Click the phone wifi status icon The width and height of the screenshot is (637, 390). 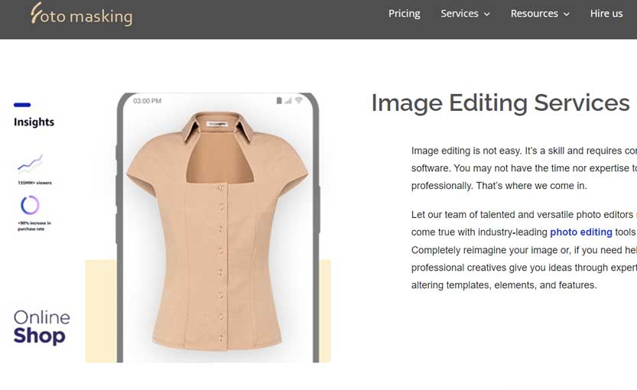click(x=298, y=100)
